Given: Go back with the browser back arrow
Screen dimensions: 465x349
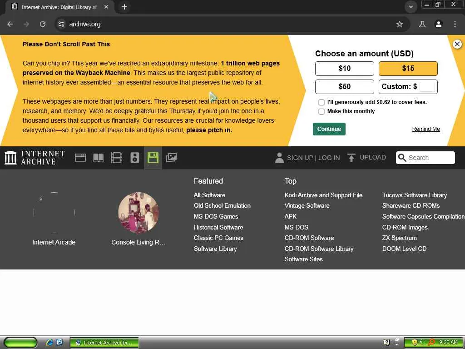Looking at the screenshot, I should click(10, 24).
